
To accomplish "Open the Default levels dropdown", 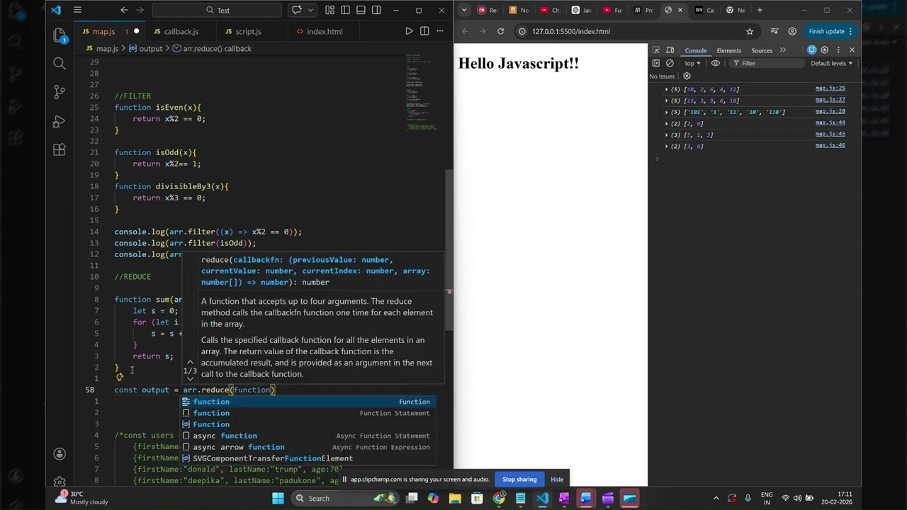I will (x=832, y=63).
